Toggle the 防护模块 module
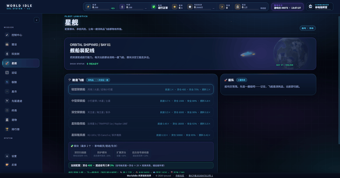The height and width of the screenshot is (178, 340). point(102,154)
